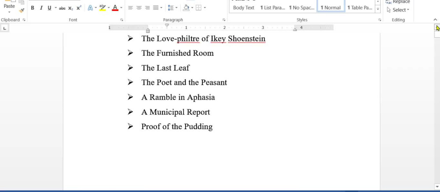Click 'The Poet and the Peasant' item
The image size is (440, 192).
coord(184,83)
